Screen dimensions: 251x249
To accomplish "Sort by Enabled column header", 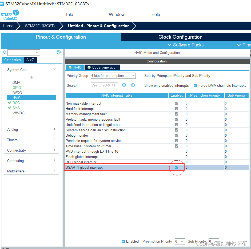I will 177,96.
